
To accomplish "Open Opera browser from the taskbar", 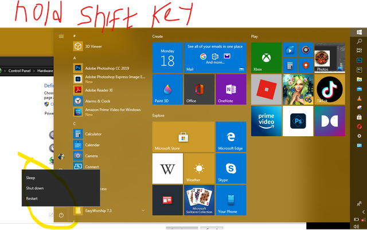I will [x=360, y=126].
